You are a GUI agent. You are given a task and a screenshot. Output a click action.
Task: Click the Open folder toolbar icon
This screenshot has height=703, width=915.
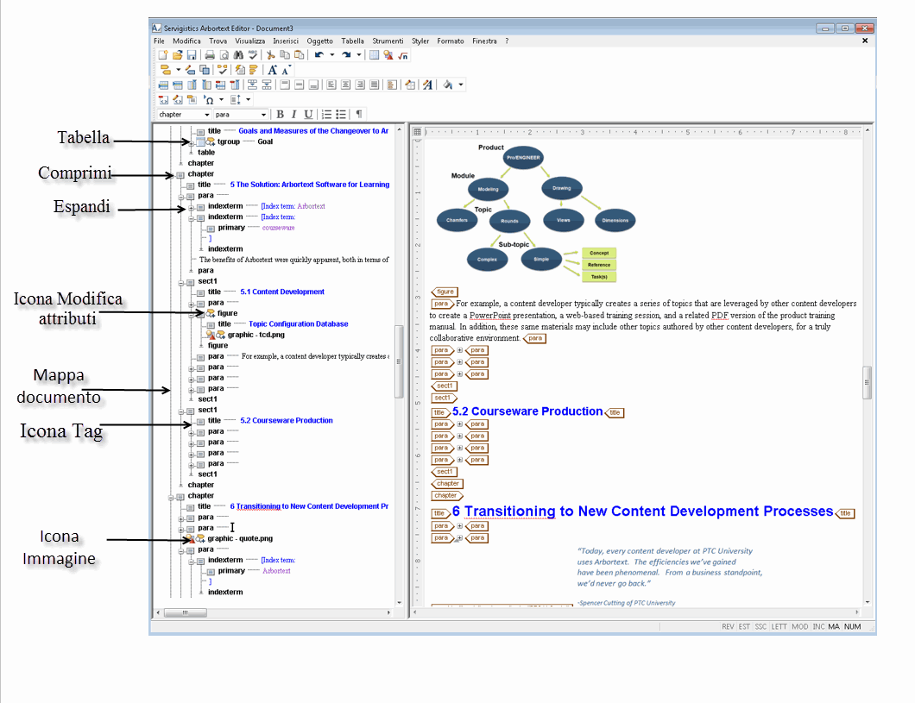[x=177, y=55]
